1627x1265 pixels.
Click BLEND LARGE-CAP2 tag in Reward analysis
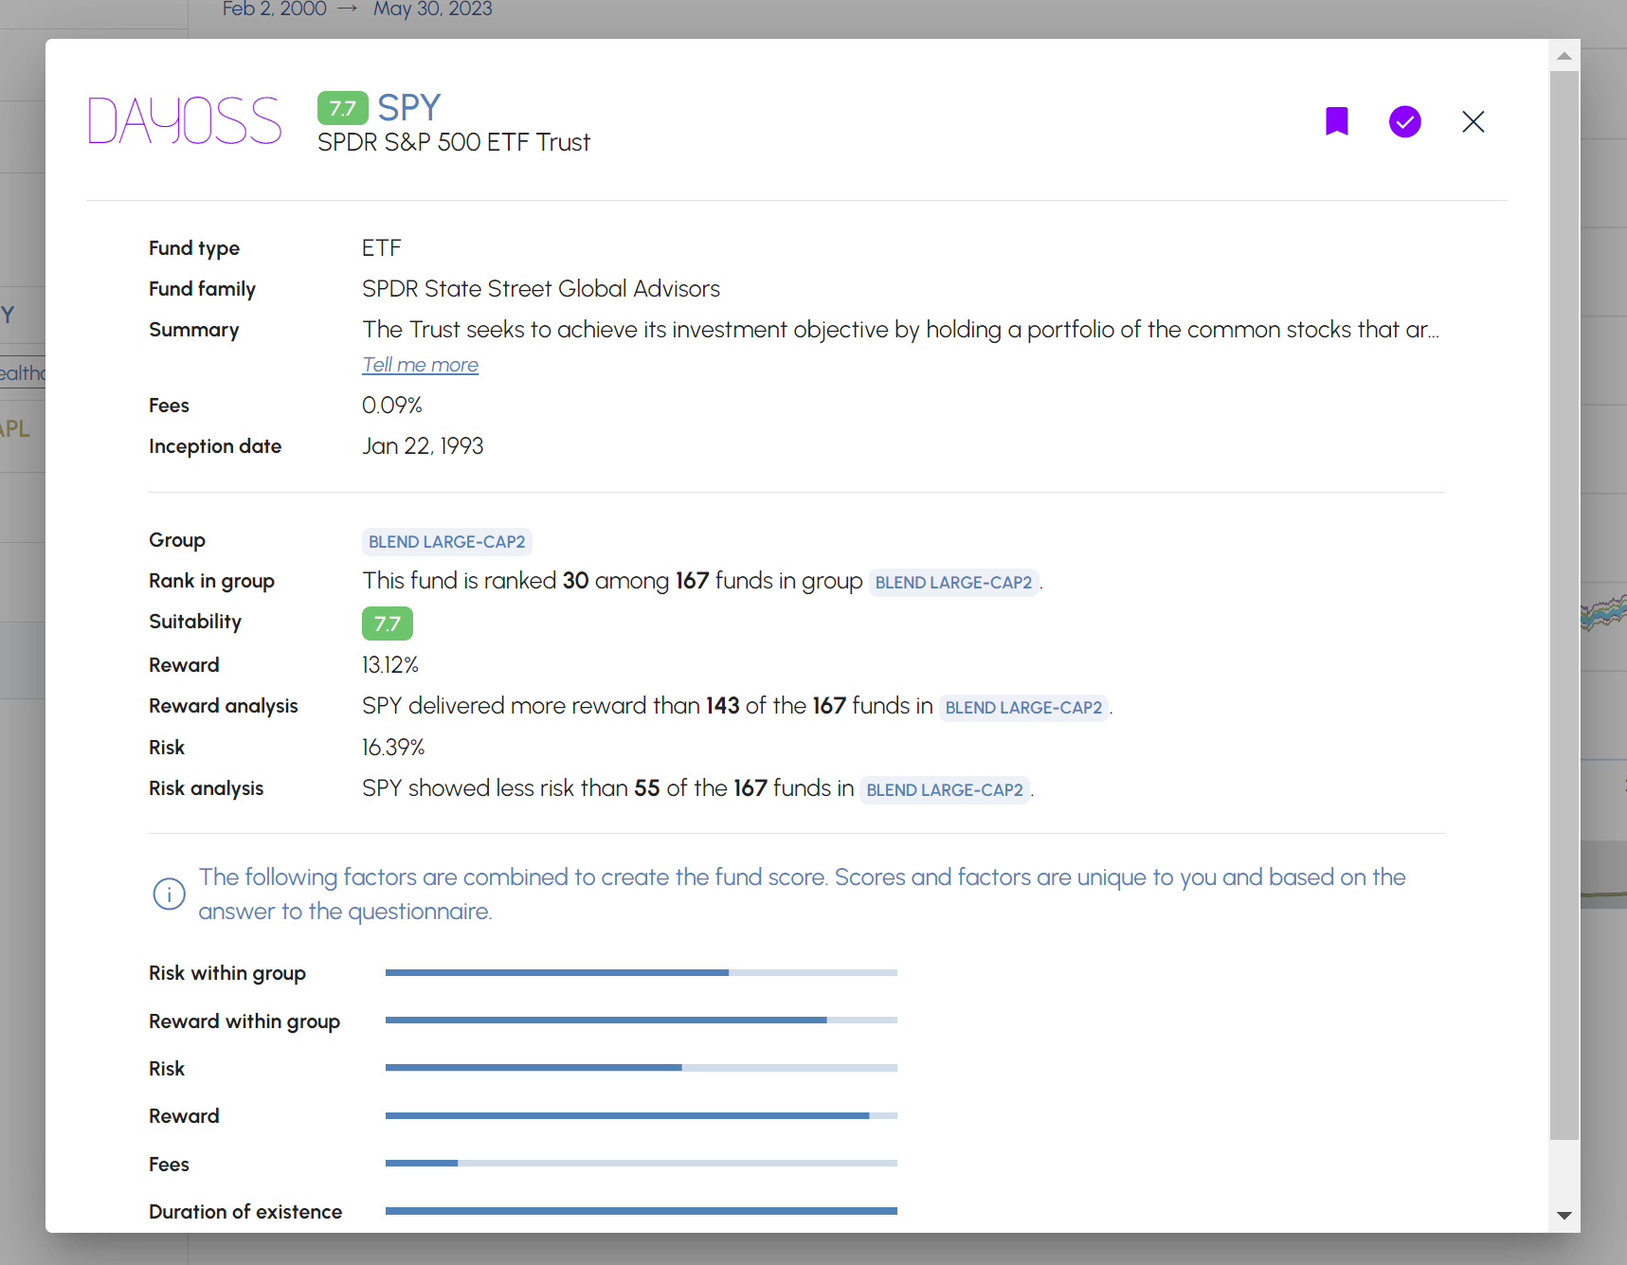(1023, 708)
